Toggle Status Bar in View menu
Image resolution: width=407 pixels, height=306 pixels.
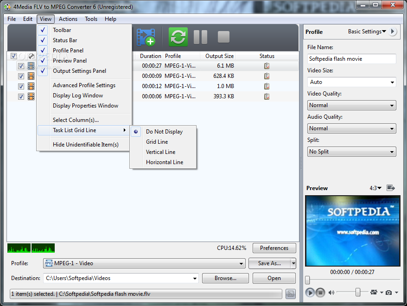[85, 40]
